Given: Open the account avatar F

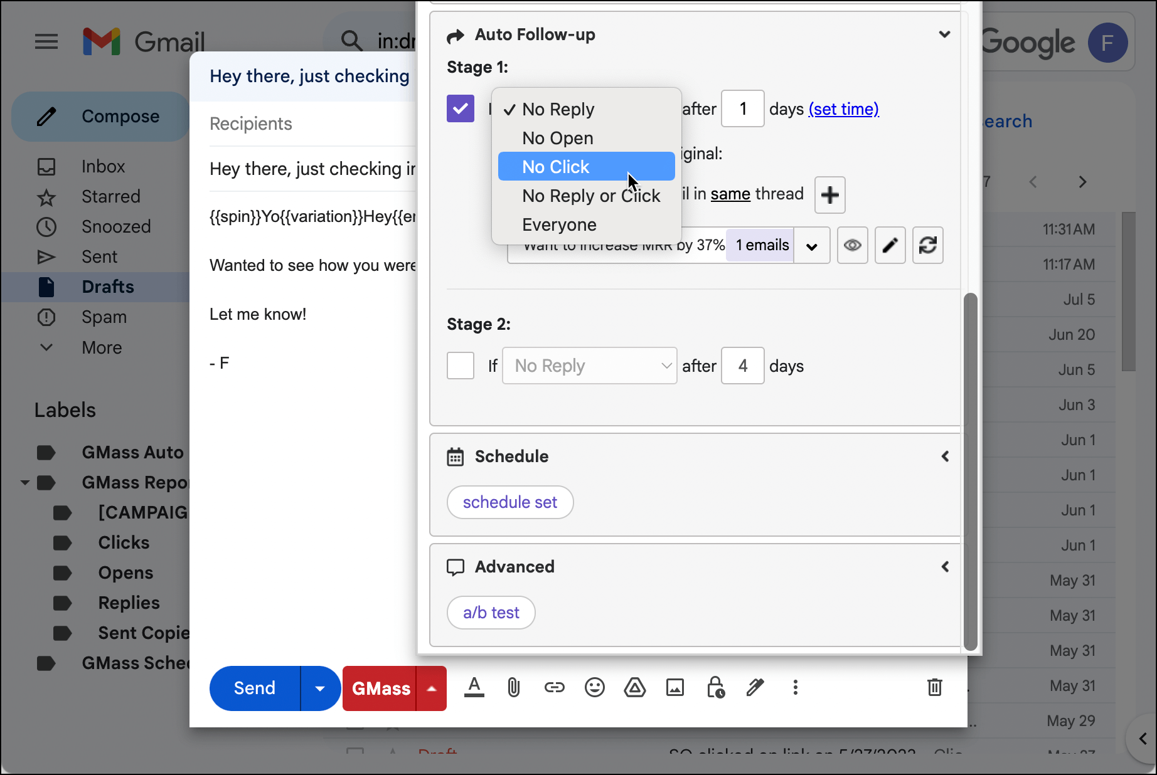Looking at the screenshot, I should [x=1107, y=43].
